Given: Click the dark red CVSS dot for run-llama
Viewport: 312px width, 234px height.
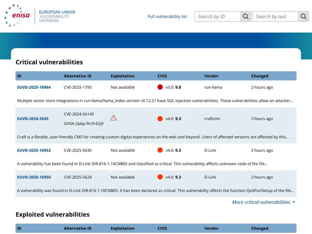Looking at the screenshot, I should point(160,87).
